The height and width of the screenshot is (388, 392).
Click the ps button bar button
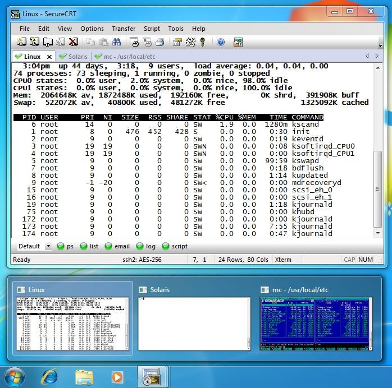tap(65, 246)
